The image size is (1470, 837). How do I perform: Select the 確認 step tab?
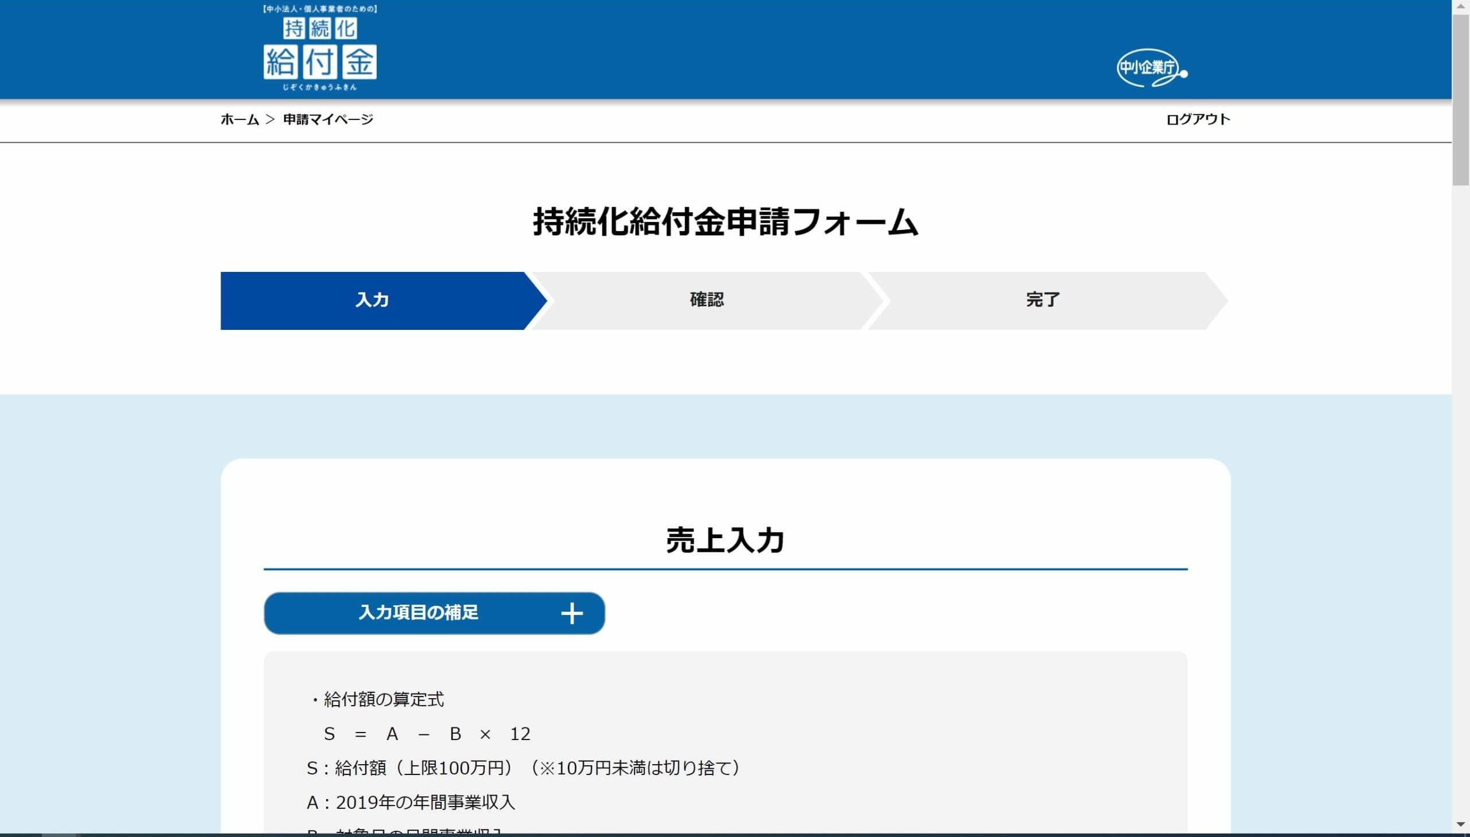coord(707,301)
